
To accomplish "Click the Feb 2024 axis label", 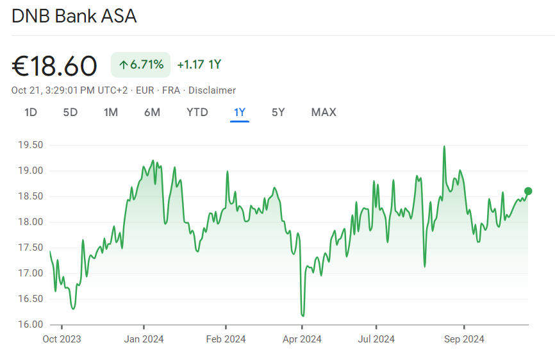I will pyautogui.click(x=226, y=339).
